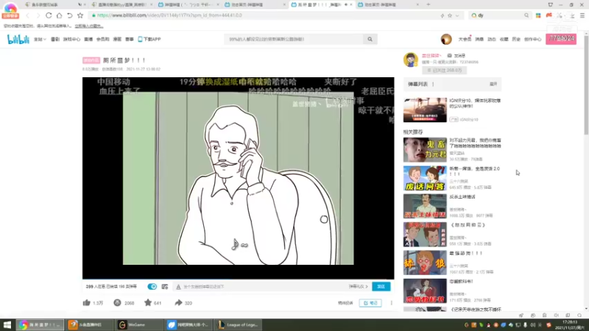Favorite the video with star icon
Image resolution: width=589 pixels, height=331 pixels.
click(x=148, y=302)
